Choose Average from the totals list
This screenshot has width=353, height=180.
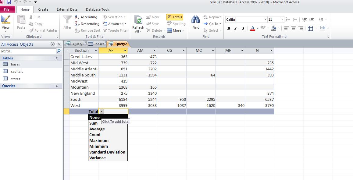tap(108, 129)
